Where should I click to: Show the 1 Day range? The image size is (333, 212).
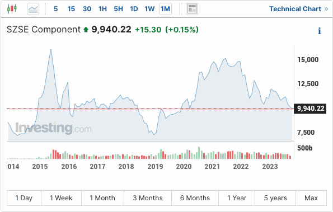(24, 198)
